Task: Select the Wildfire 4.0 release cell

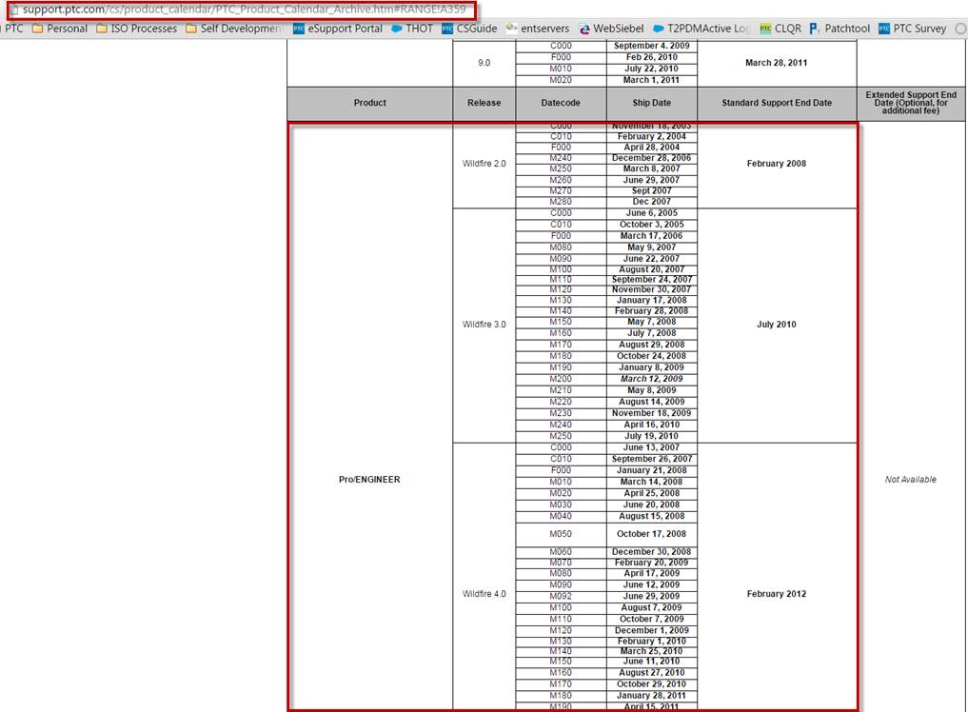Action: click(x=484, y=593)
